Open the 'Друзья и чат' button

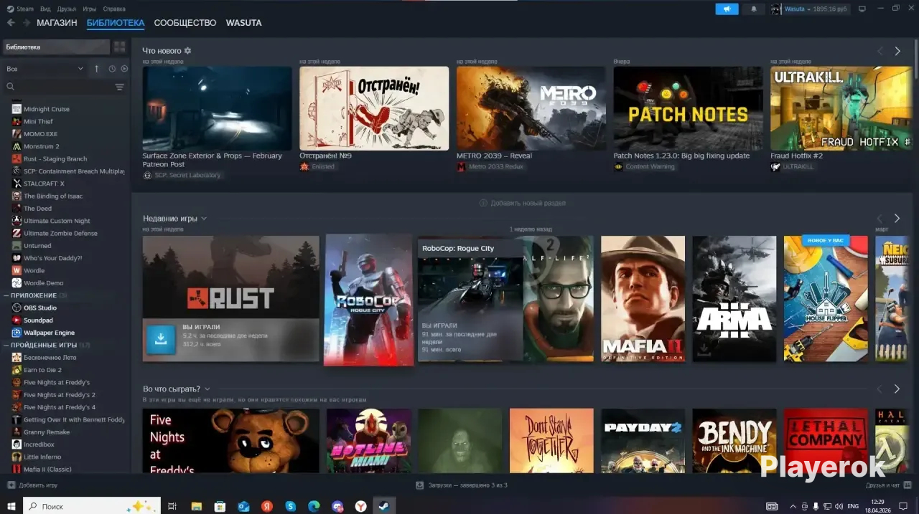(890, 485)
